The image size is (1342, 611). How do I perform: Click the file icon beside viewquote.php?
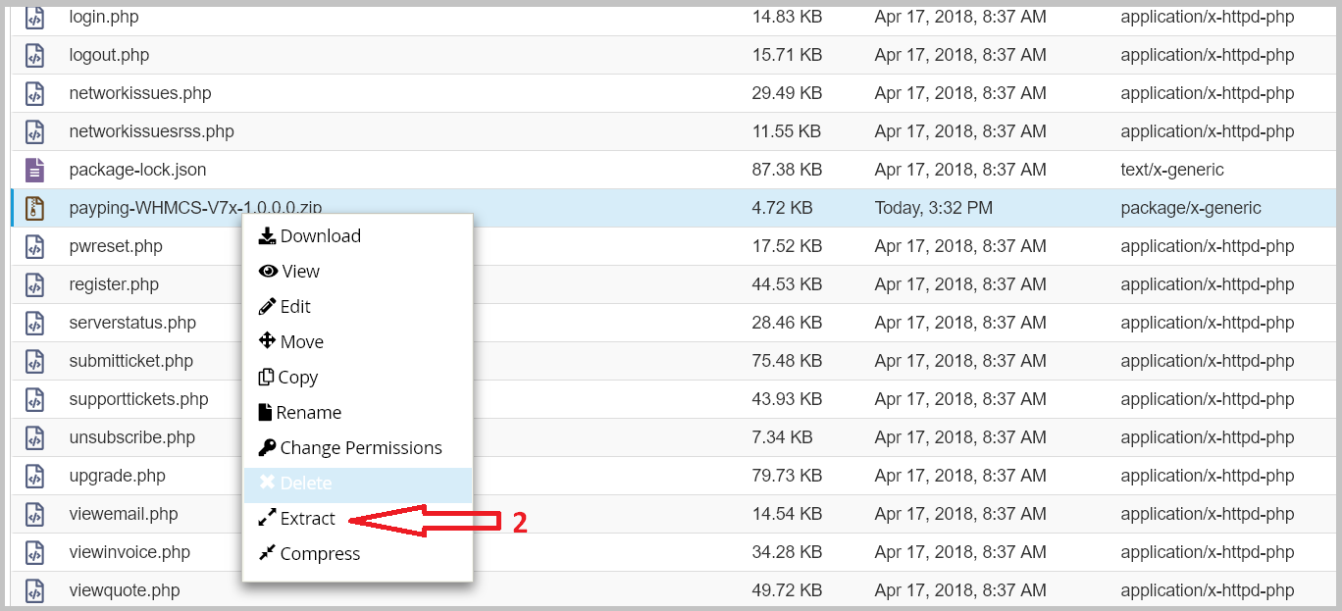(34, 591)
